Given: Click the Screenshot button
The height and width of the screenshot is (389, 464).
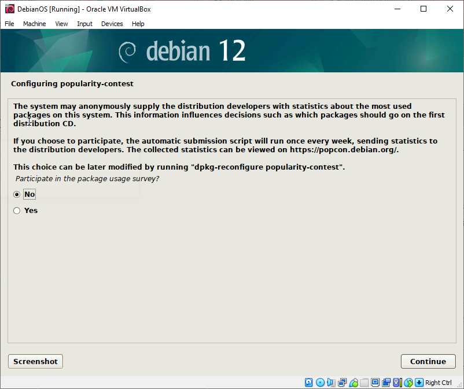Looking at the screenshot, I should click(x=35, y=361).
